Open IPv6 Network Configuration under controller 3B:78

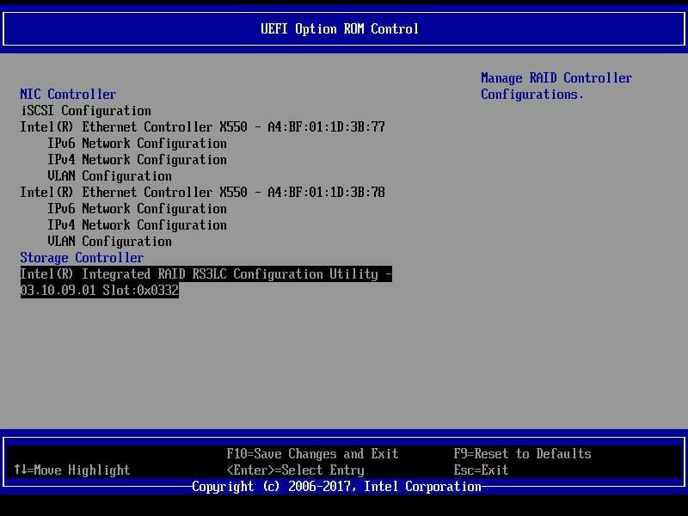[137, 209]
